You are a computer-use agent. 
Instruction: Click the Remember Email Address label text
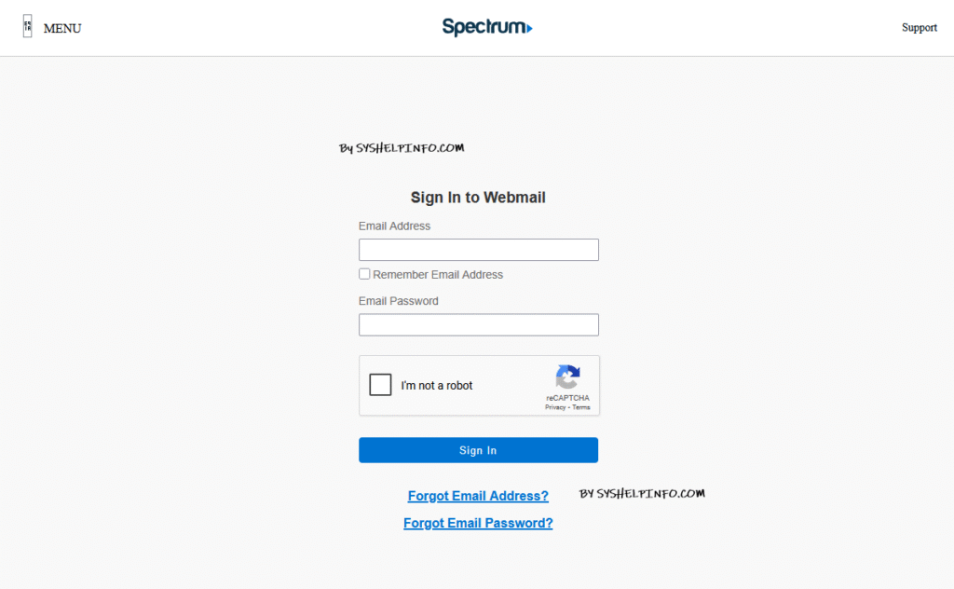(438, 275)
